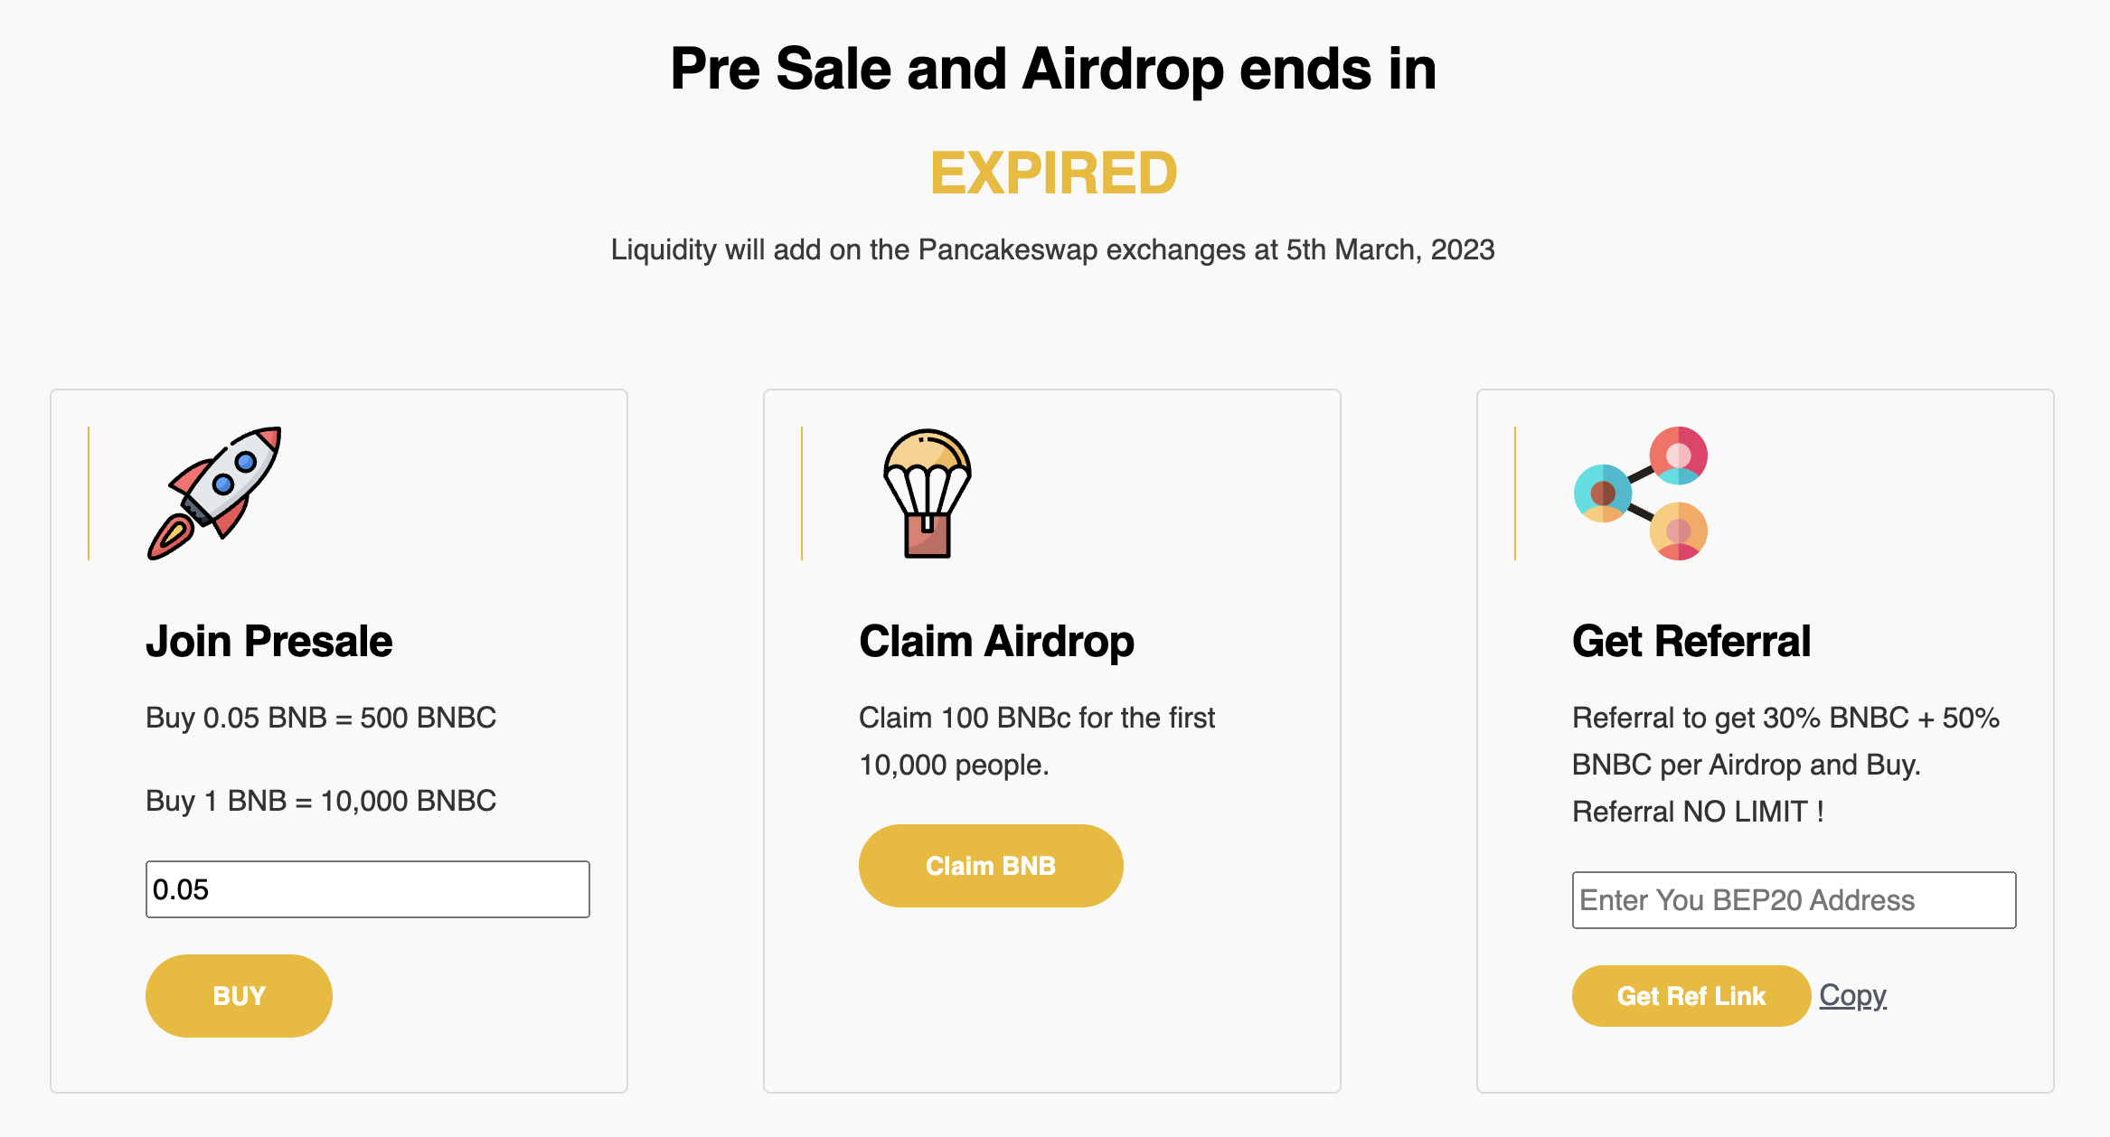
Task: Click the red user avatar in referral icon
Action: [x=1679, y=455]
